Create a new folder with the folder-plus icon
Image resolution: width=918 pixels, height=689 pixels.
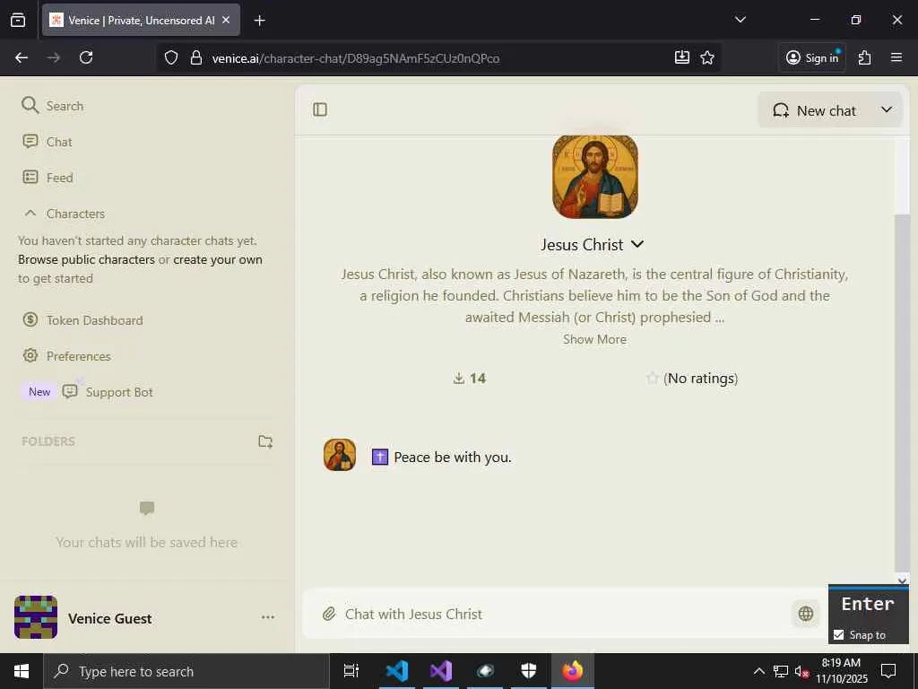265,441
